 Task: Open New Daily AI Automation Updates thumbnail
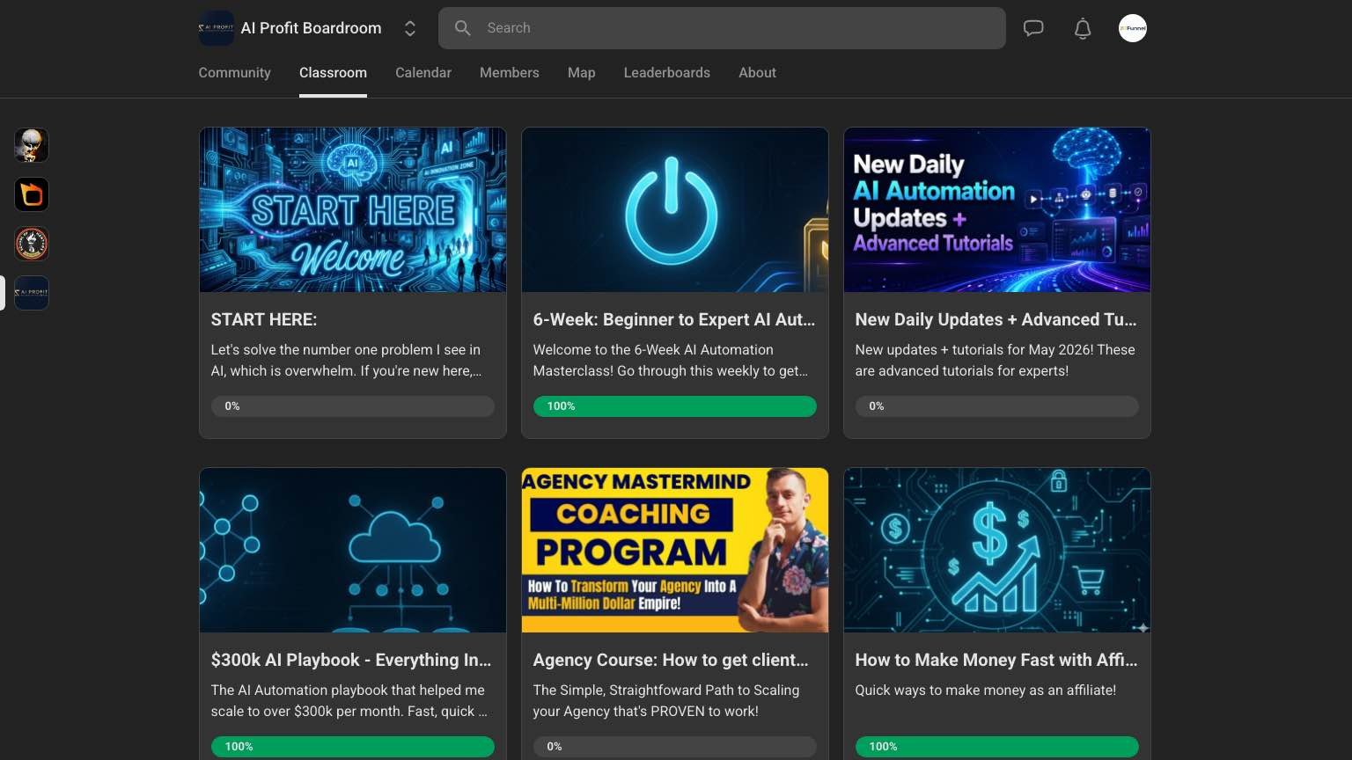(x=997, y=209)
